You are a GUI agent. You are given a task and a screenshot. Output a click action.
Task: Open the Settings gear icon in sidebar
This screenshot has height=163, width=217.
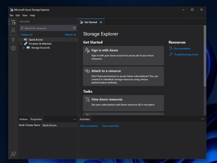tap(13, 48)
